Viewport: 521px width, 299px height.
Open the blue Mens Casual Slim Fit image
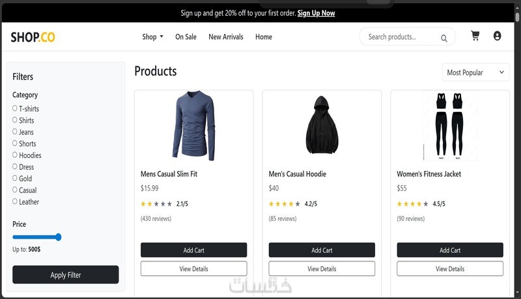tap(193, 126)
